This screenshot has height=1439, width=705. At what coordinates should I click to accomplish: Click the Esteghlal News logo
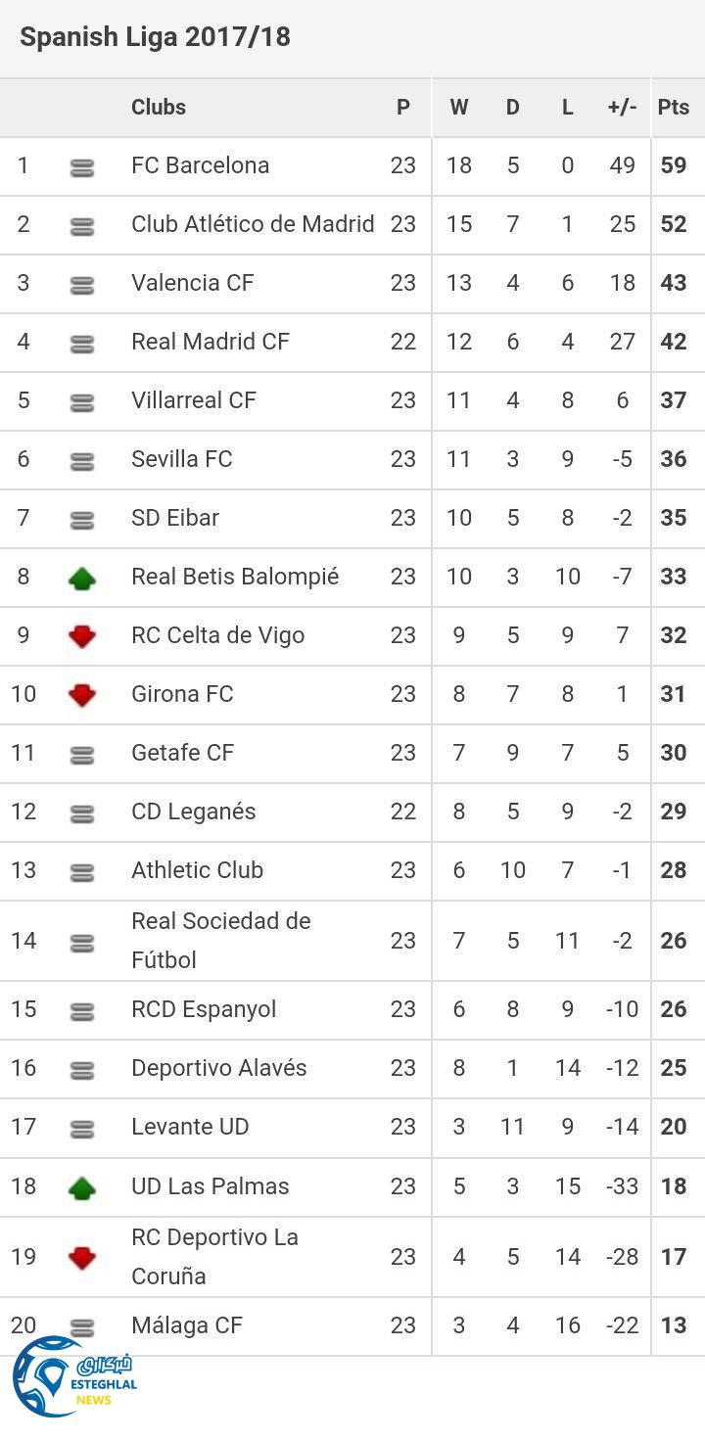pyautogui.click(x=72, y=1376)
